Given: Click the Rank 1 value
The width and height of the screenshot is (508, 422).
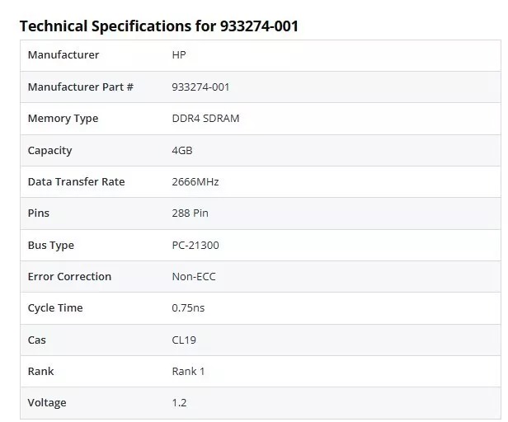Looking at the screenshot, I should tap(188, 371).
